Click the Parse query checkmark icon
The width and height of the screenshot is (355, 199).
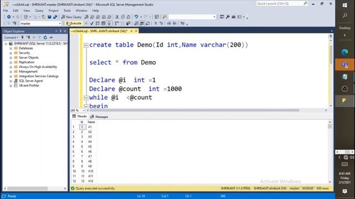pyautogui.click(x=92, y=23)
